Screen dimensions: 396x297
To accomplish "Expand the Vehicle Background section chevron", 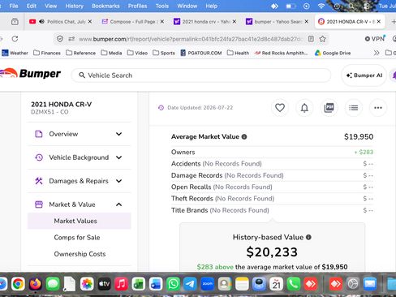I will click(x=118, y=157).
